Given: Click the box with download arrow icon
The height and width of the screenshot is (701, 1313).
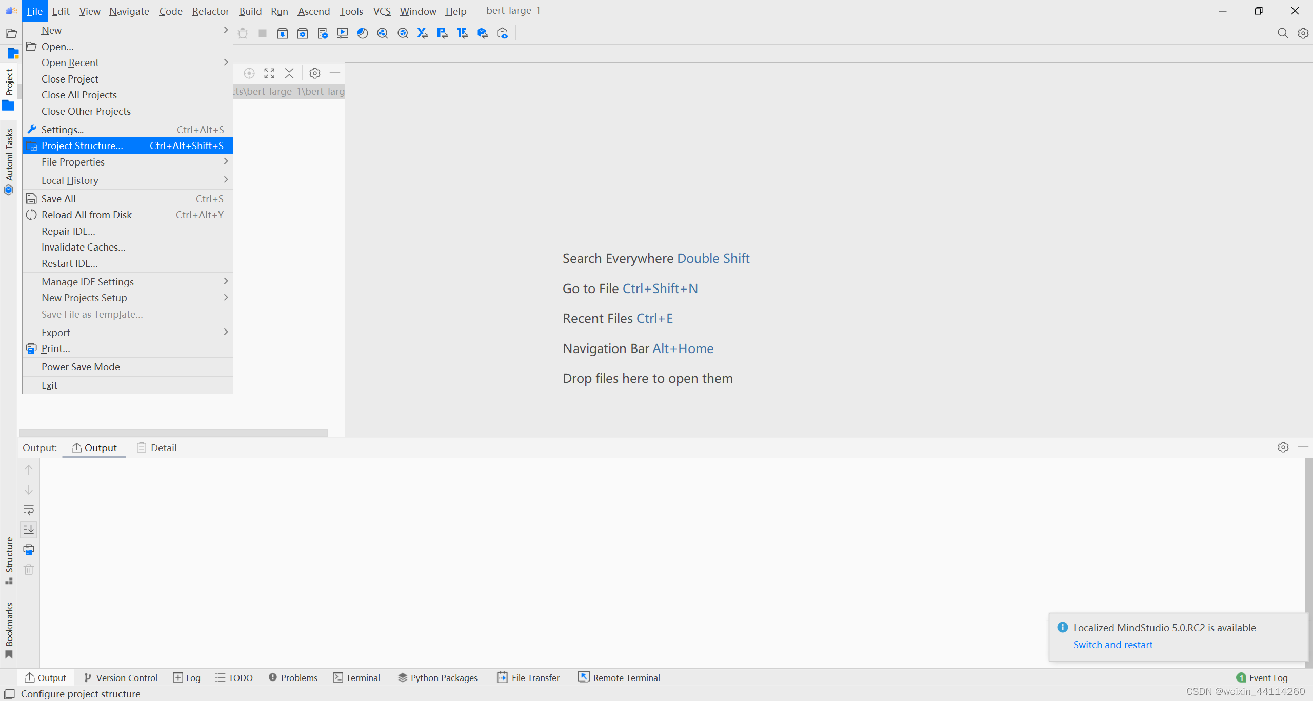Looking at the screenshot, I should coord(282,33).
